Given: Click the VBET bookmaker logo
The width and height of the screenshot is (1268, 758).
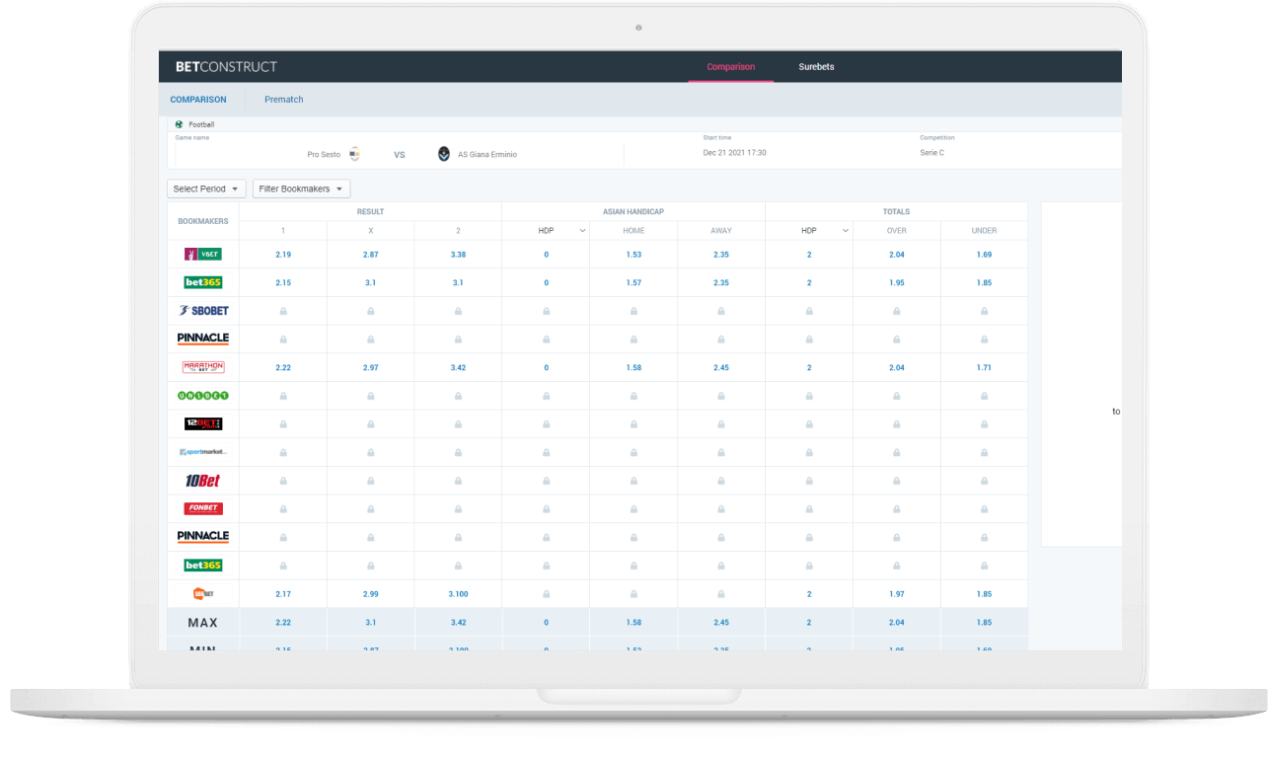Looking at the screenshot, I should coord(203,255).
